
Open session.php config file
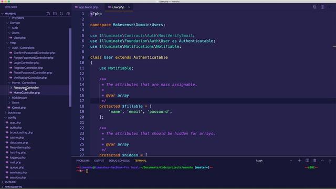(x=18, y=177)
